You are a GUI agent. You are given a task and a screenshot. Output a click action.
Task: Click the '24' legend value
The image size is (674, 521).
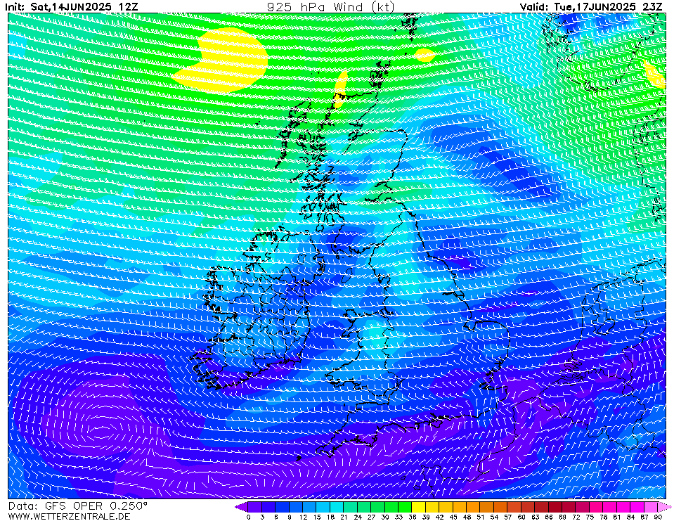click(x=358, y=517)
